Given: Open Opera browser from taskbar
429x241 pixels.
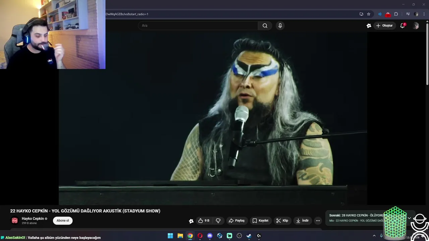Looking at the screenshot, I should [200, 236].
